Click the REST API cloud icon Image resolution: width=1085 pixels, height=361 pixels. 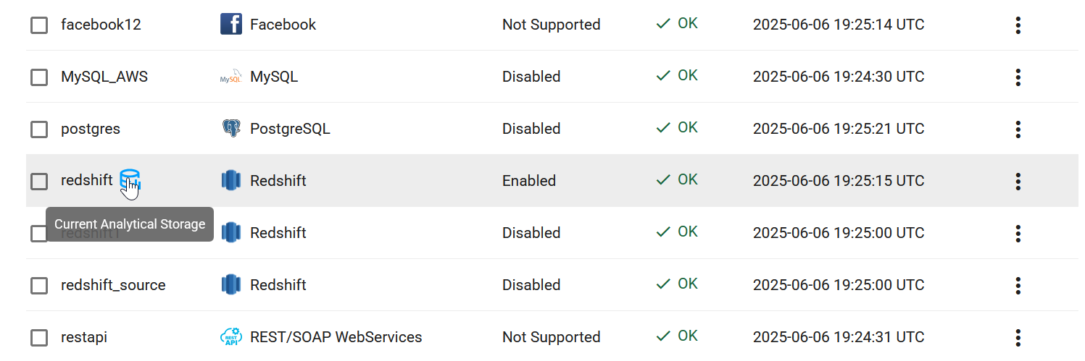coord(230,337)
